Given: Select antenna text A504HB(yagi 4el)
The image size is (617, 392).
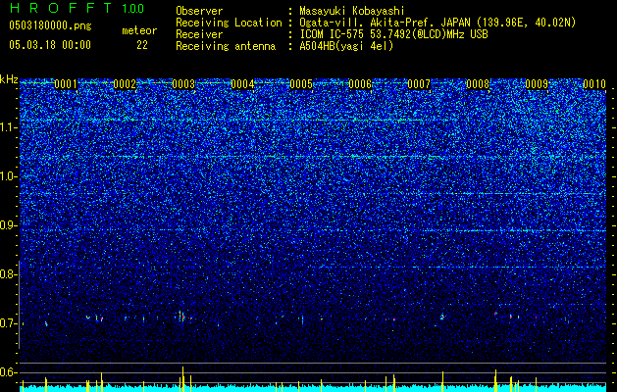Looking at the screenshot, I should point(346,46).
